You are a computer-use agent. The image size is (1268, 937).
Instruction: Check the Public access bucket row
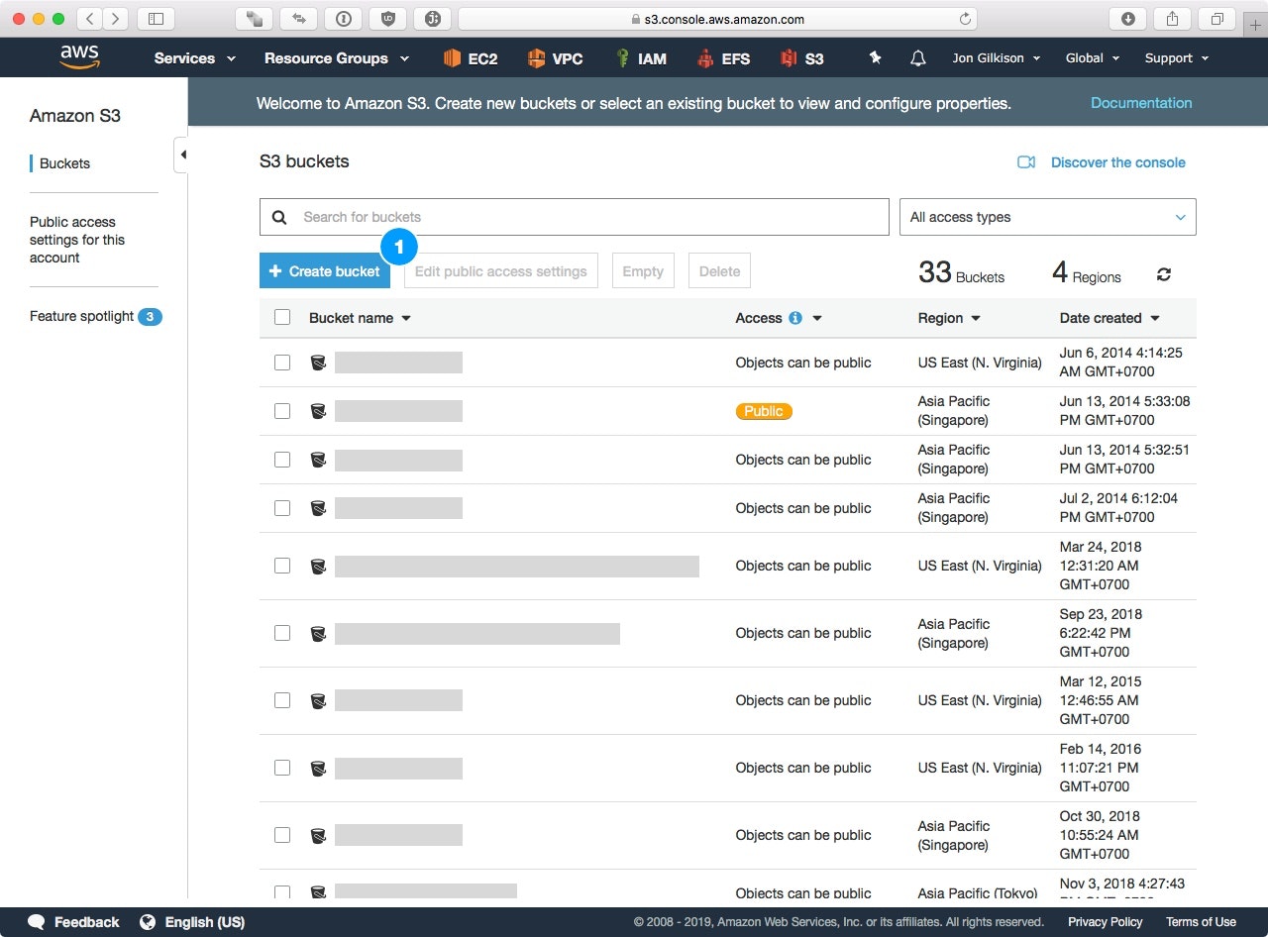point(282,411)
